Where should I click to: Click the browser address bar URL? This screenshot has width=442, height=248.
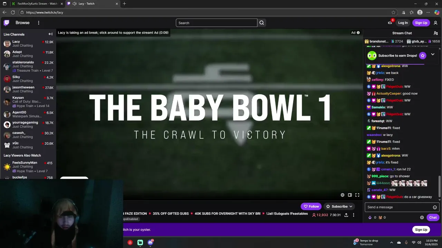[45, 12]
